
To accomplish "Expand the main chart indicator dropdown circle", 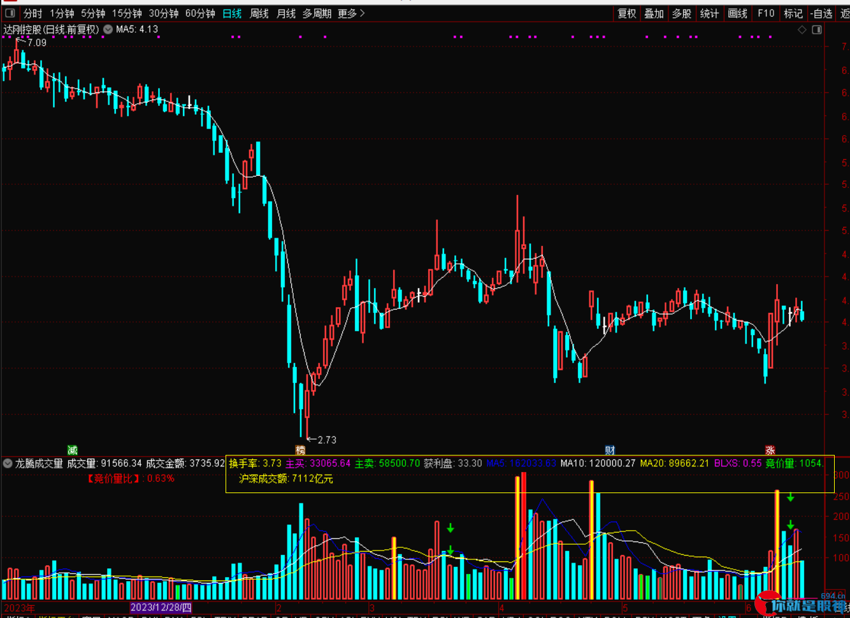I will coord(108,29).
